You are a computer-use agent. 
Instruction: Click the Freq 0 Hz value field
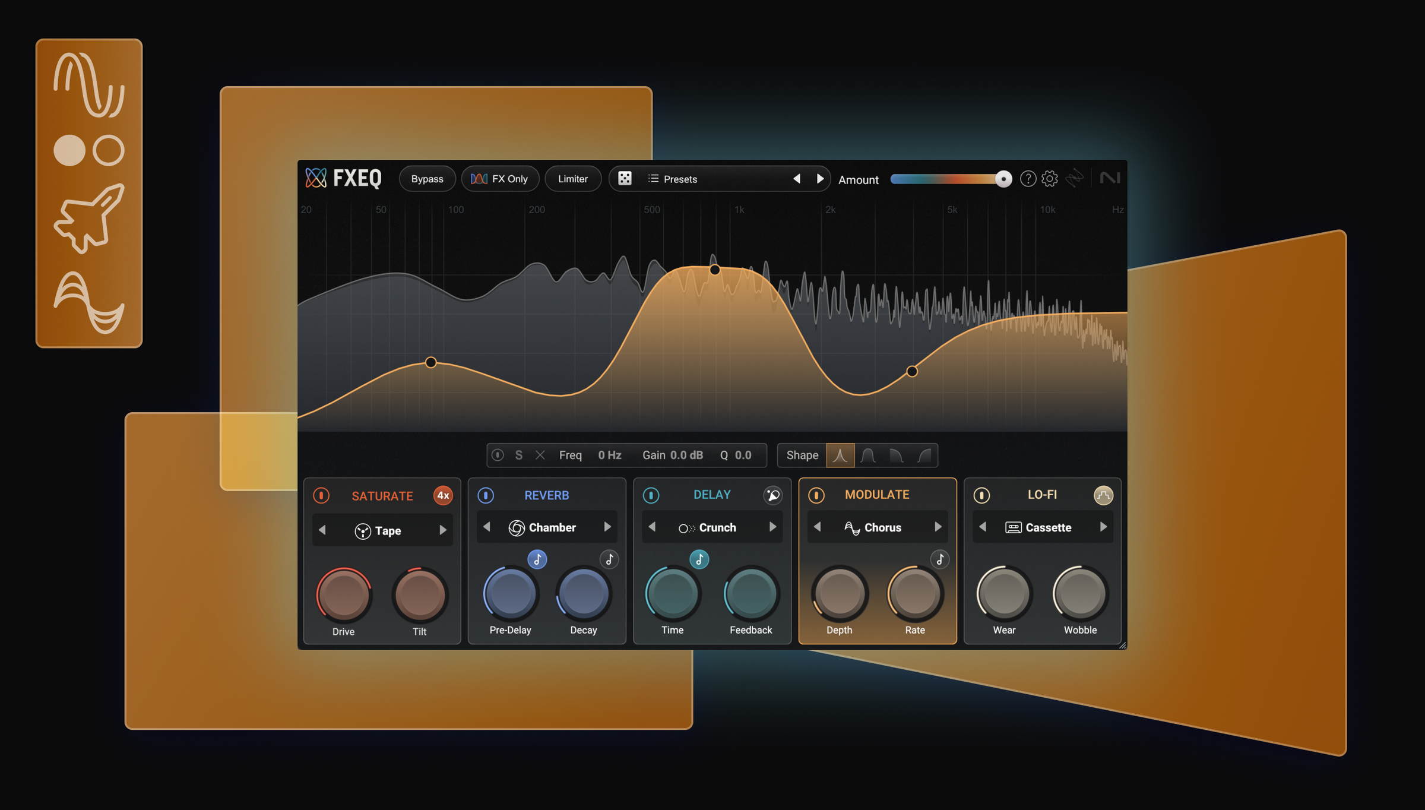point(609,455)
